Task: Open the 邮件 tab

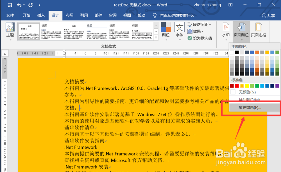Action: pyautogui.click(x=98, y=15)
